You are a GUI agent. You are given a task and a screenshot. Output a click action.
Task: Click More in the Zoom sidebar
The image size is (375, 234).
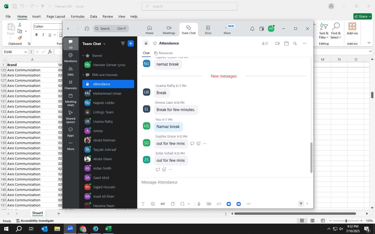71,146
